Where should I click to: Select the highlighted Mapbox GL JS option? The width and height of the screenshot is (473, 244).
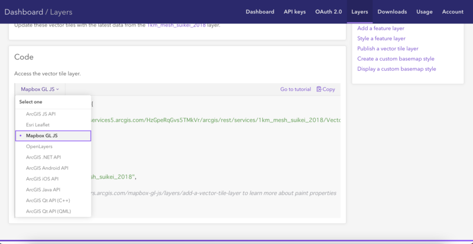(53, 136)
